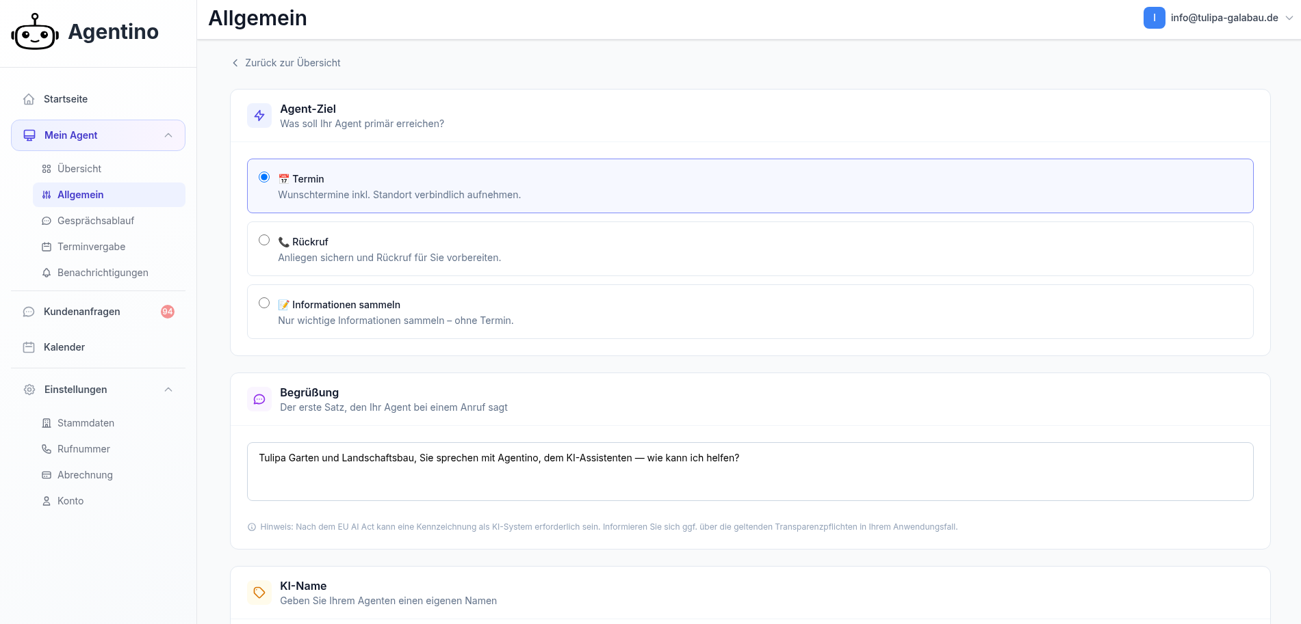Collapse the Einstellungen section chevron
Screen dimensions: 1301x624
(x=168, y=390)
